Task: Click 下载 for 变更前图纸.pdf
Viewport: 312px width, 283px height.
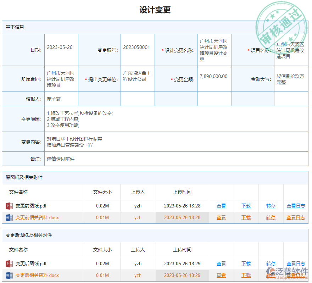Action: [x=246, y=206]
